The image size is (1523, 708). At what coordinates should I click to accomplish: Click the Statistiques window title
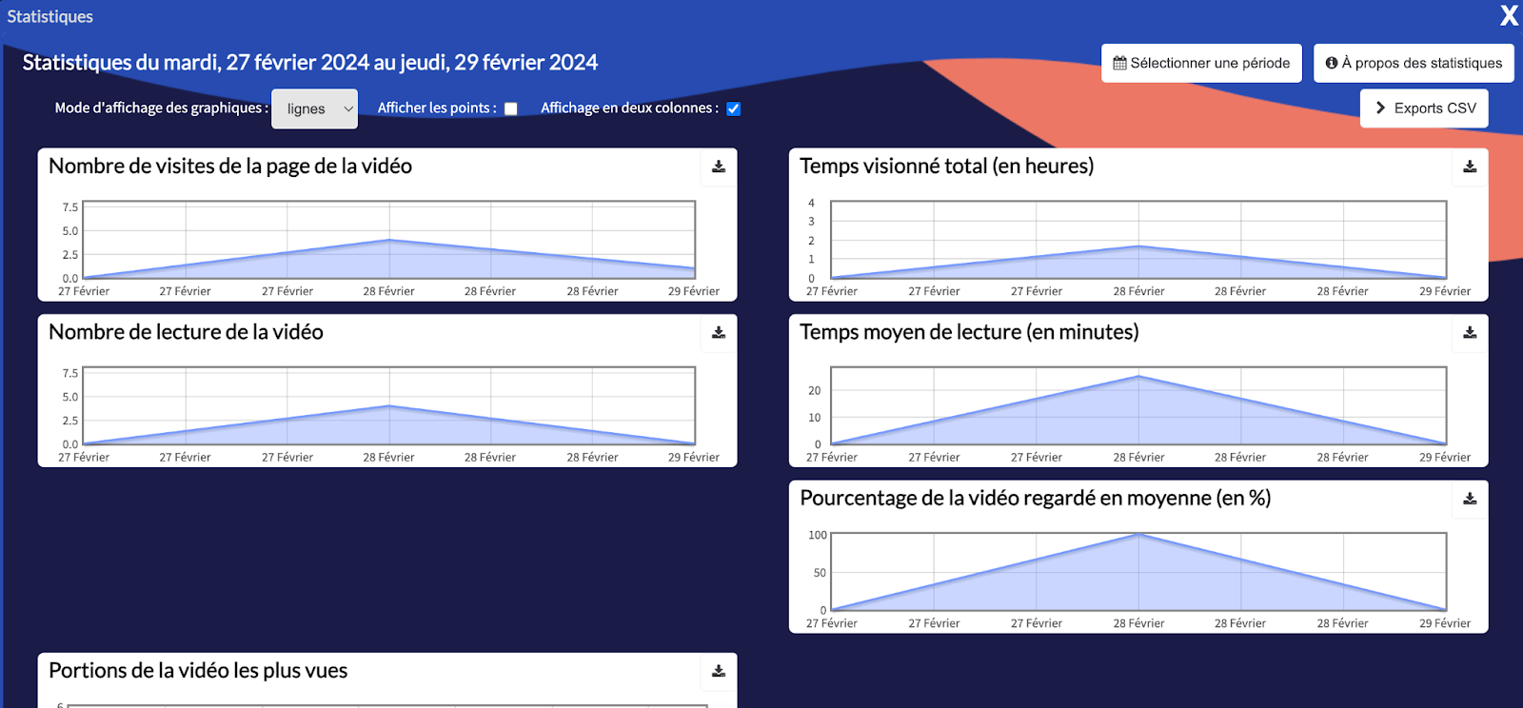point(50,16)
